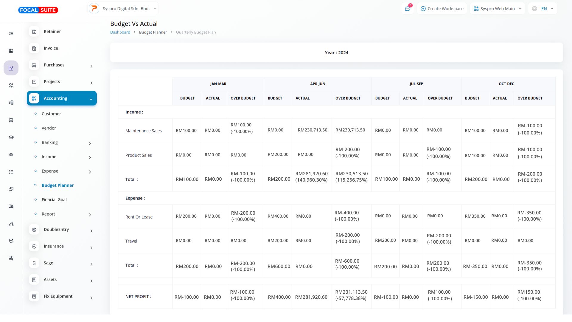The width and height of the screenshot is (572, 322).
Task: Open the shopping cart rail icon
Action: click(11, 120)
